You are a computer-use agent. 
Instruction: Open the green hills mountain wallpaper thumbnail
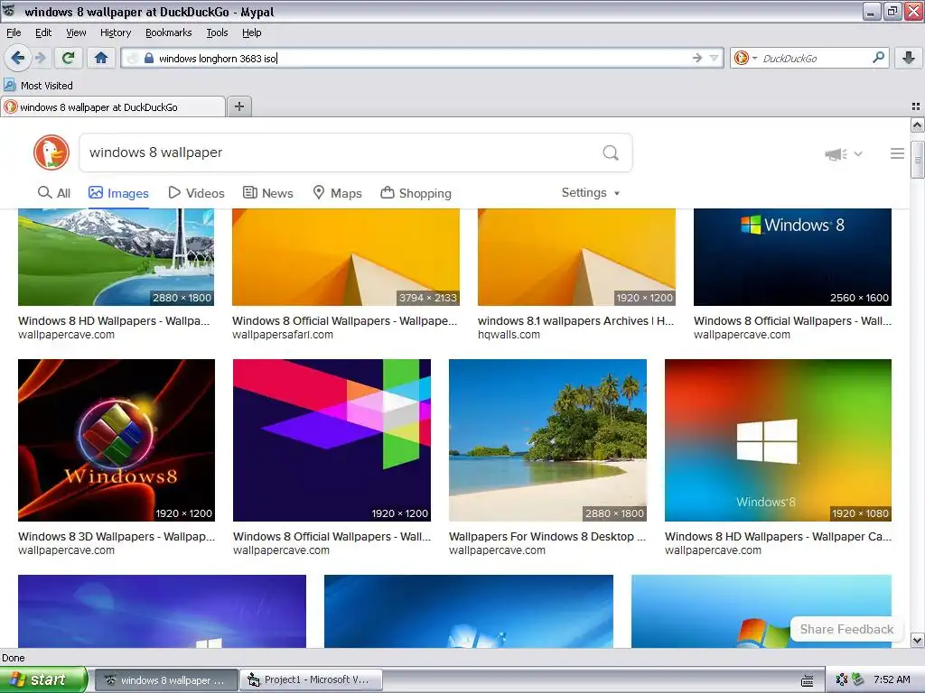(x=117, y=257)
